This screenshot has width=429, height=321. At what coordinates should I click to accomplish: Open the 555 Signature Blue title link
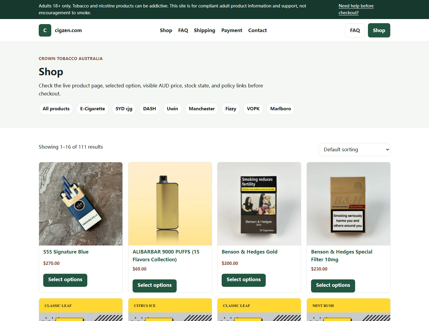point(66,252)
